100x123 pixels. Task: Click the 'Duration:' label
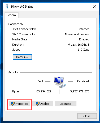click(x=18, y=45)
